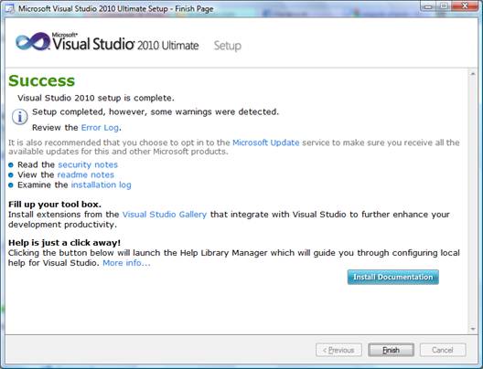Click the bullet beside installation log

11,185
